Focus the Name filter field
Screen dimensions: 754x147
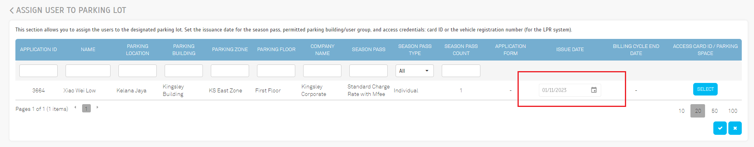coord(88,71)
